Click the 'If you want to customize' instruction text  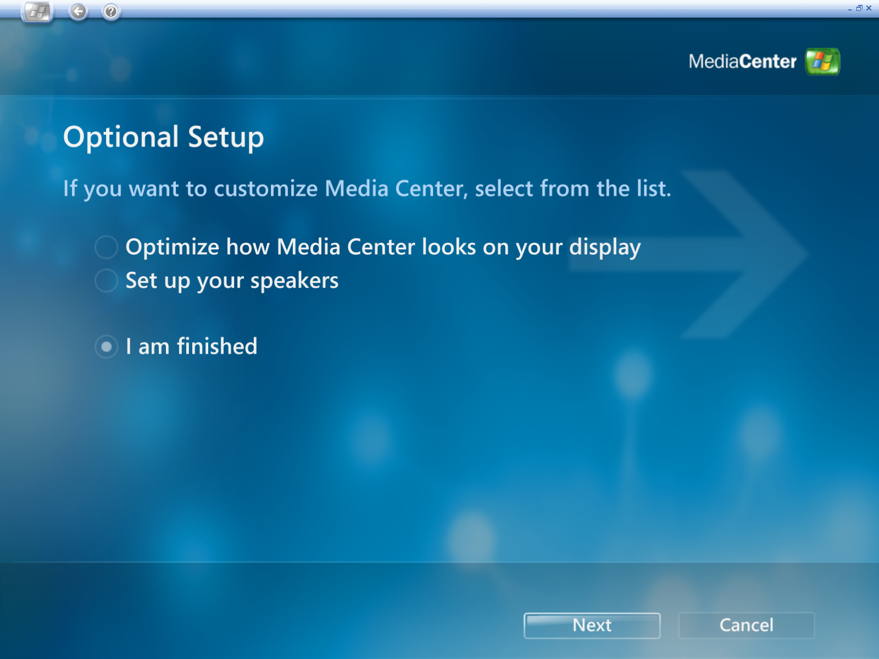(x=366, y=188)
